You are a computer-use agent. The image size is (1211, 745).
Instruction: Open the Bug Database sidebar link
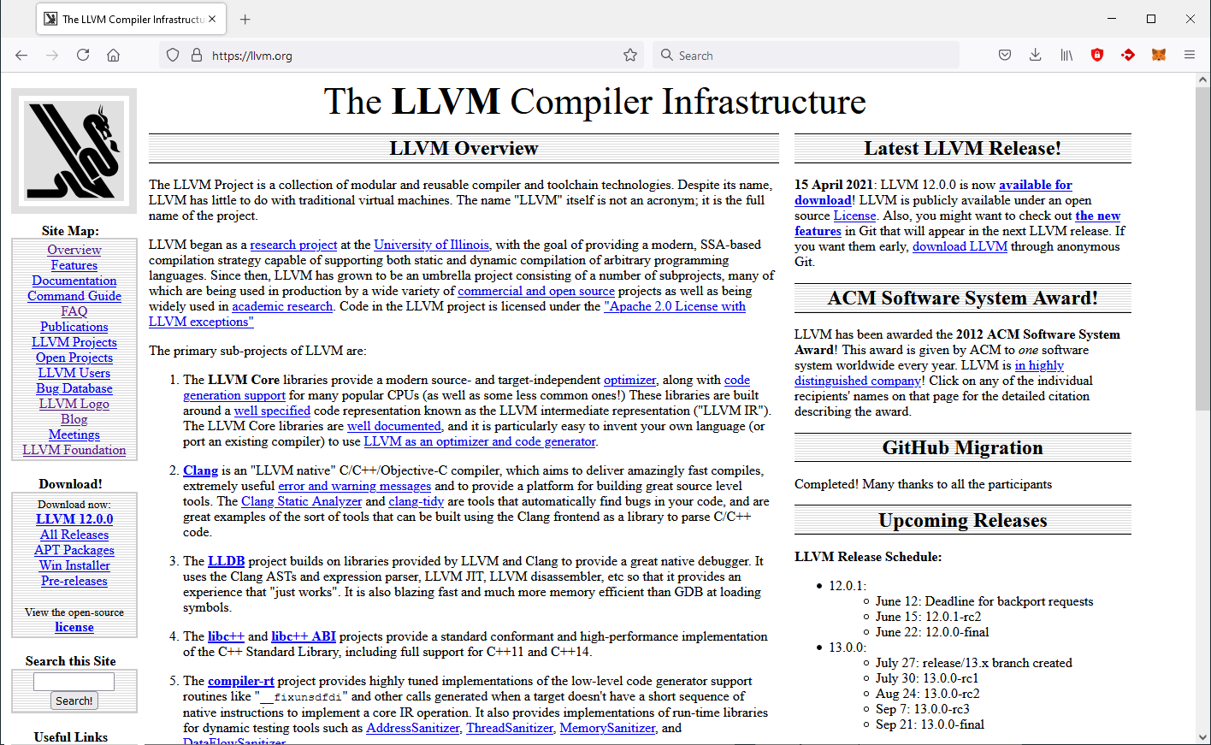point(74,387)
